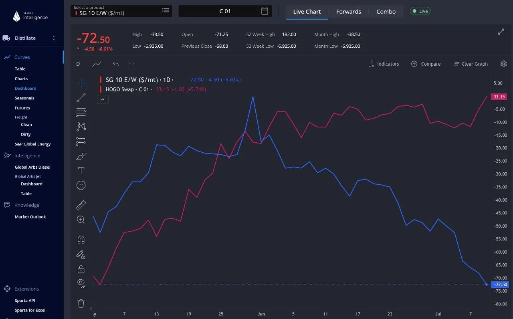Hide all drawings with eye icon

pos(81,283)
